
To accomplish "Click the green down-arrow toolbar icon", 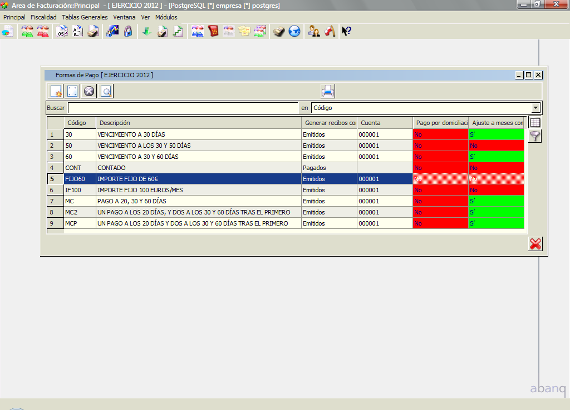I will click(x=147, y=31).
